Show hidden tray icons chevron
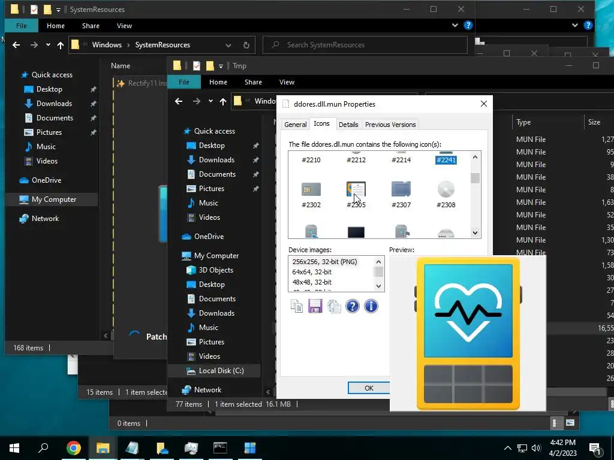 pyautogui.click(x=507, y=448)
